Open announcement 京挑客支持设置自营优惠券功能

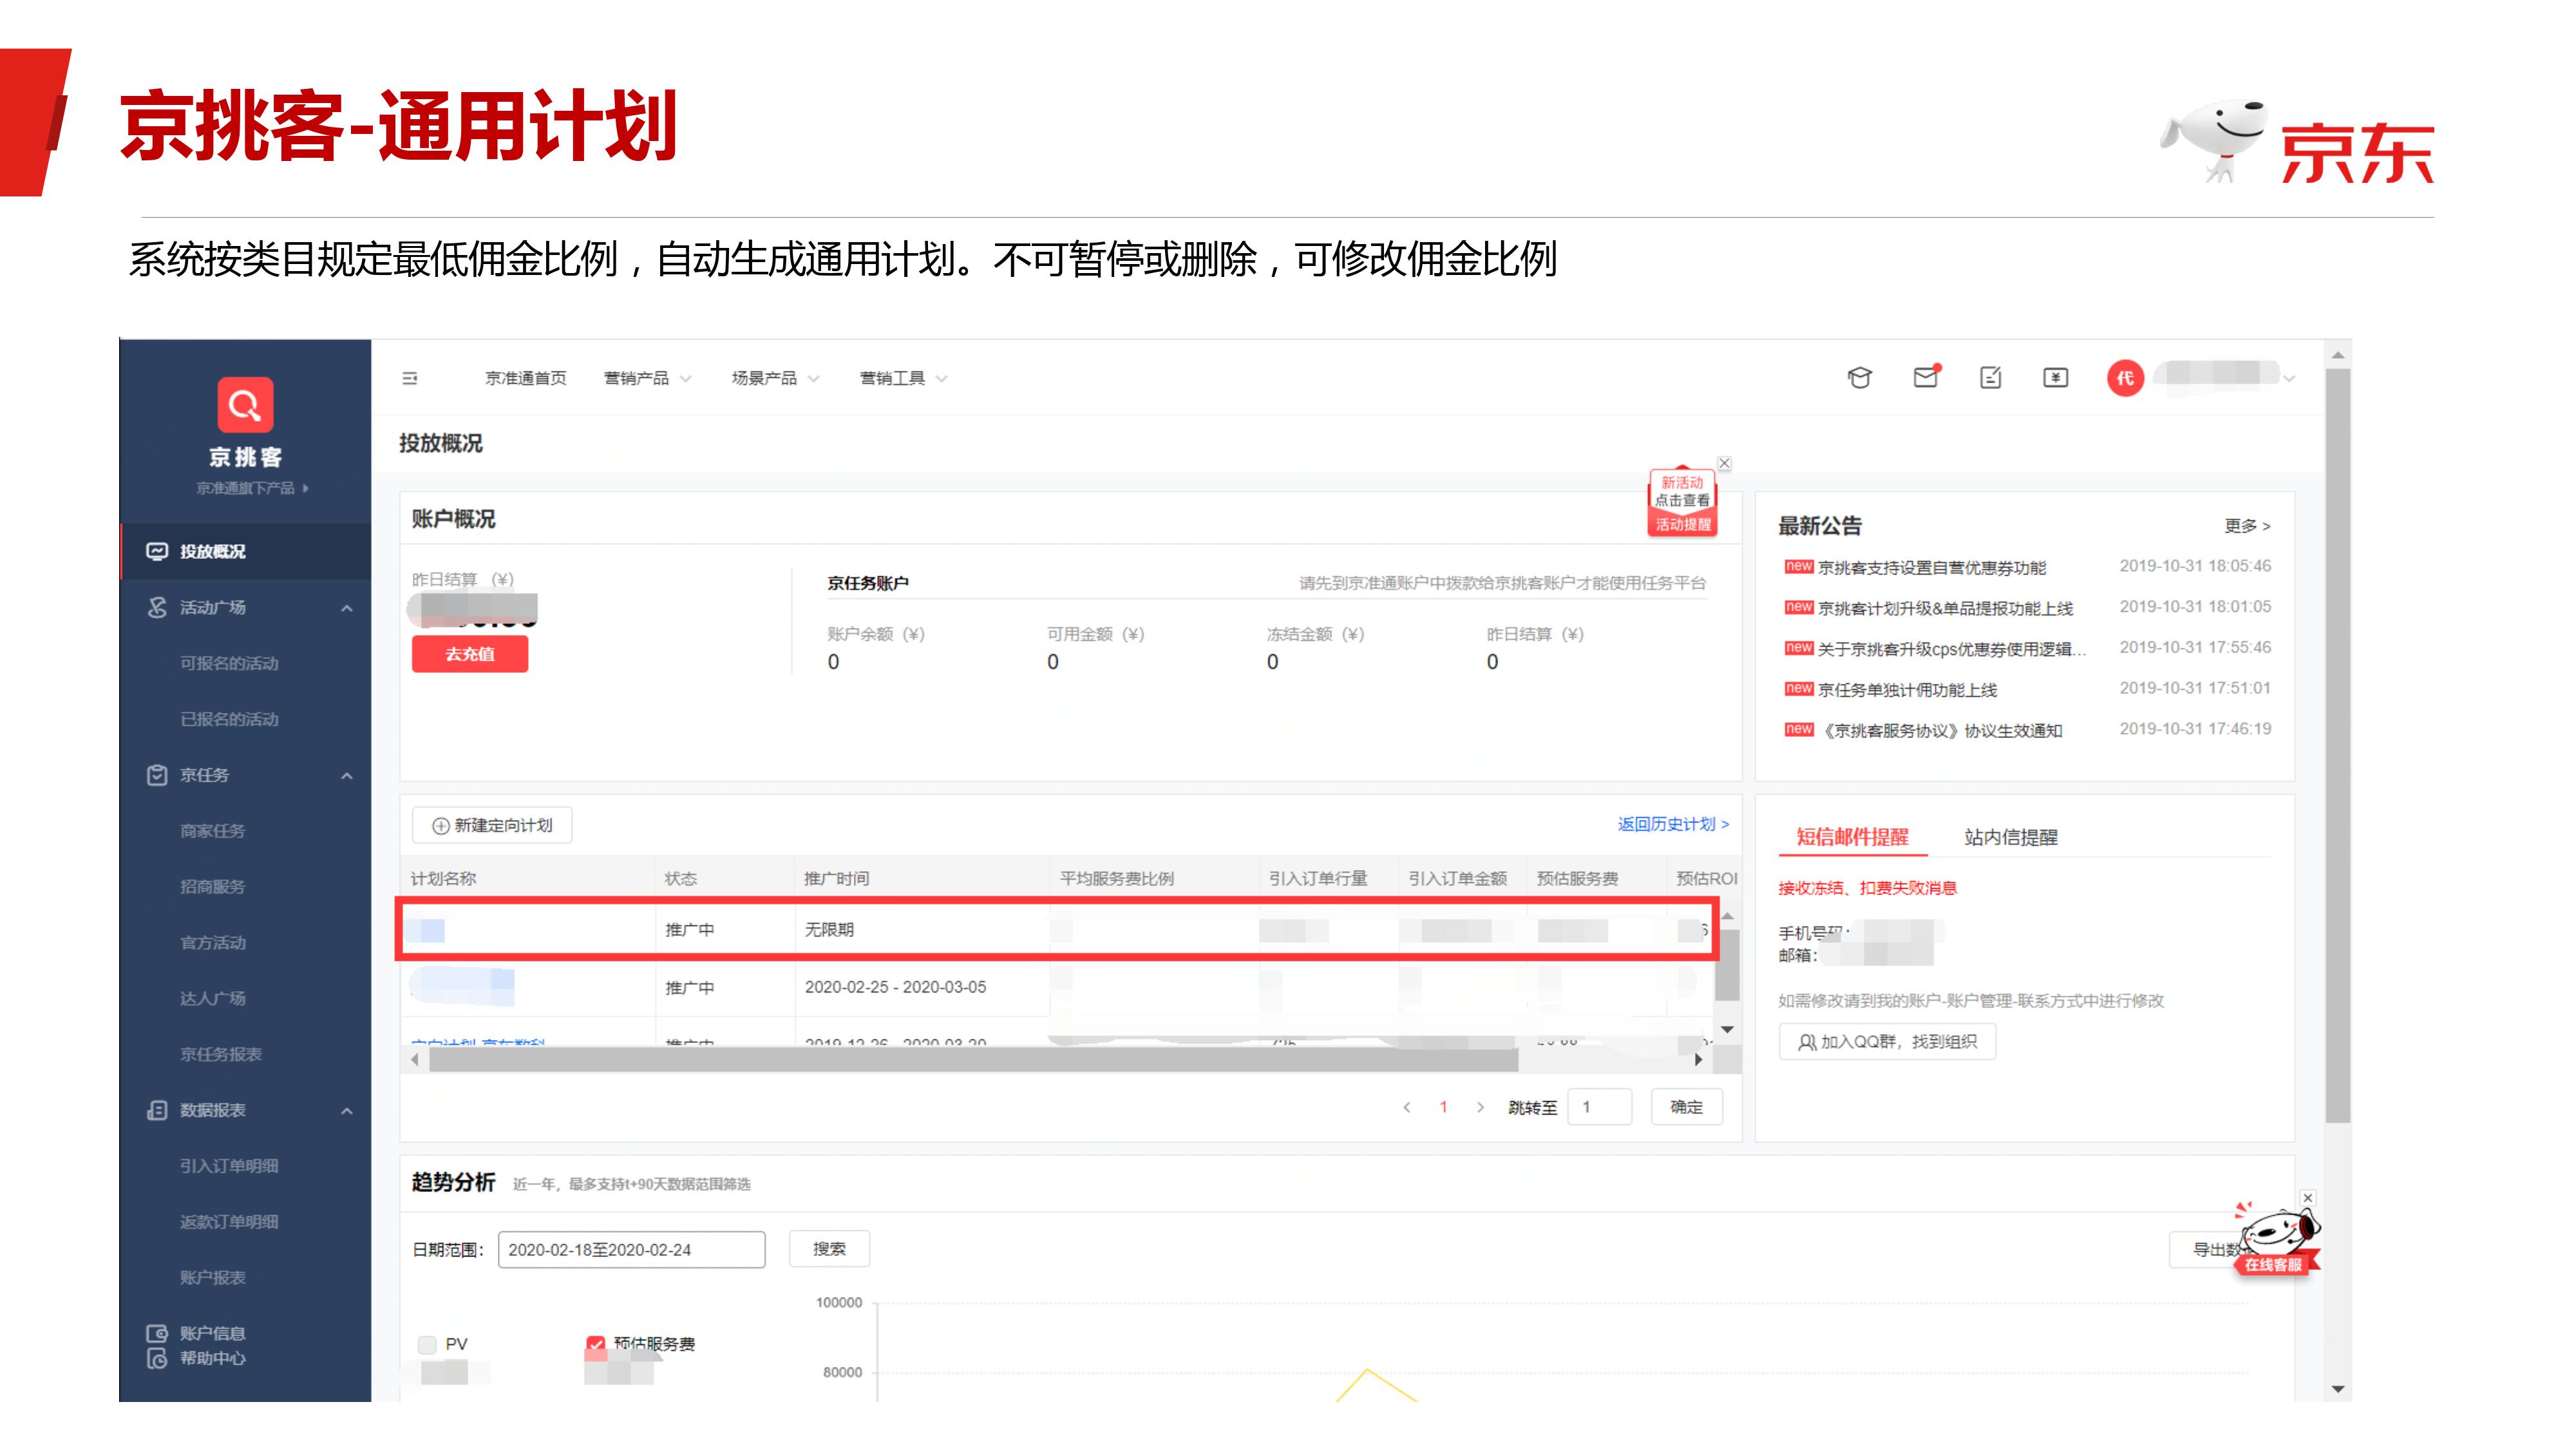pyautogui.click(x=1931, y=568)
